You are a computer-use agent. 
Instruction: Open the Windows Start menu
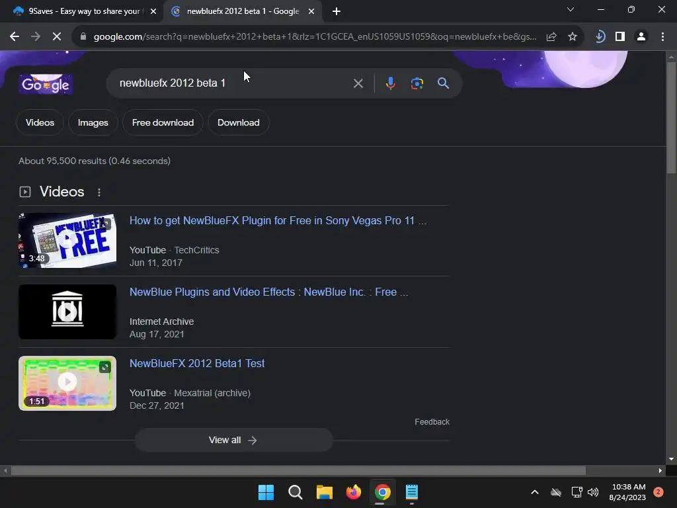click(266, 492)
